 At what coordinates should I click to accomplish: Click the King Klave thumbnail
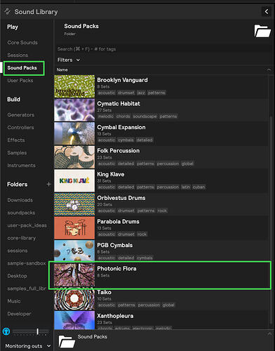click(x=74, y=180)
